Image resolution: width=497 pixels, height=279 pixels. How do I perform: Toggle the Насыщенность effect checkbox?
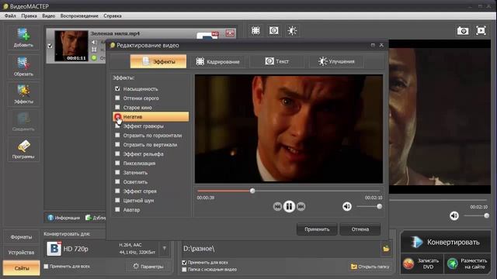[117, 89]
